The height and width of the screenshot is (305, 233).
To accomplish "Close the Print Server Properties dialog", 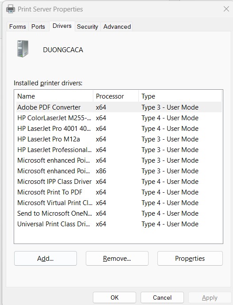I will click(x=226, y=9).
